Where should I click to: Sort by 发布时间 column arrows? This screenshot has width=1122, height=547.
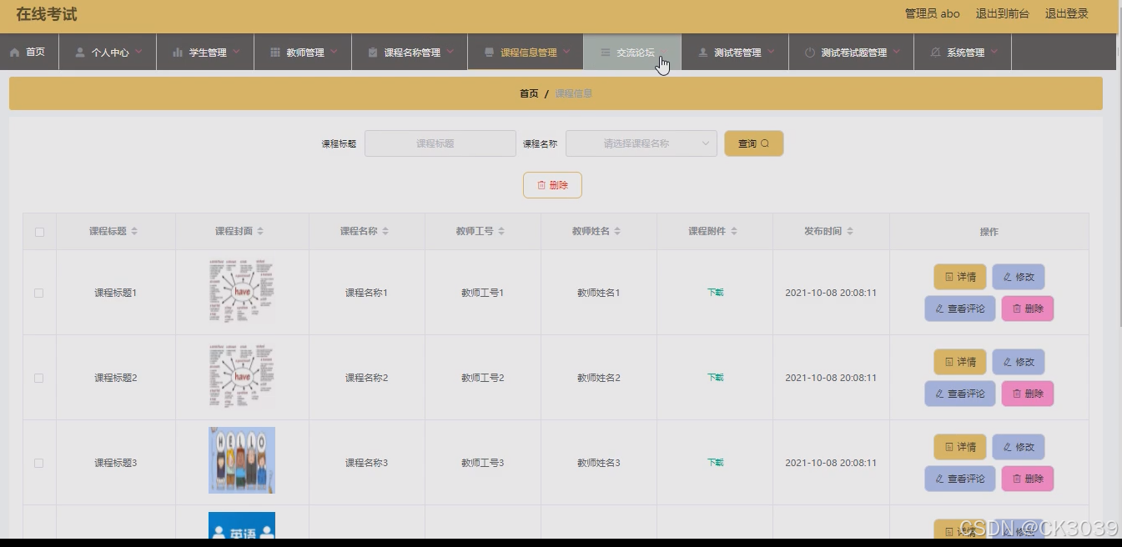click(x=849, y=231)
